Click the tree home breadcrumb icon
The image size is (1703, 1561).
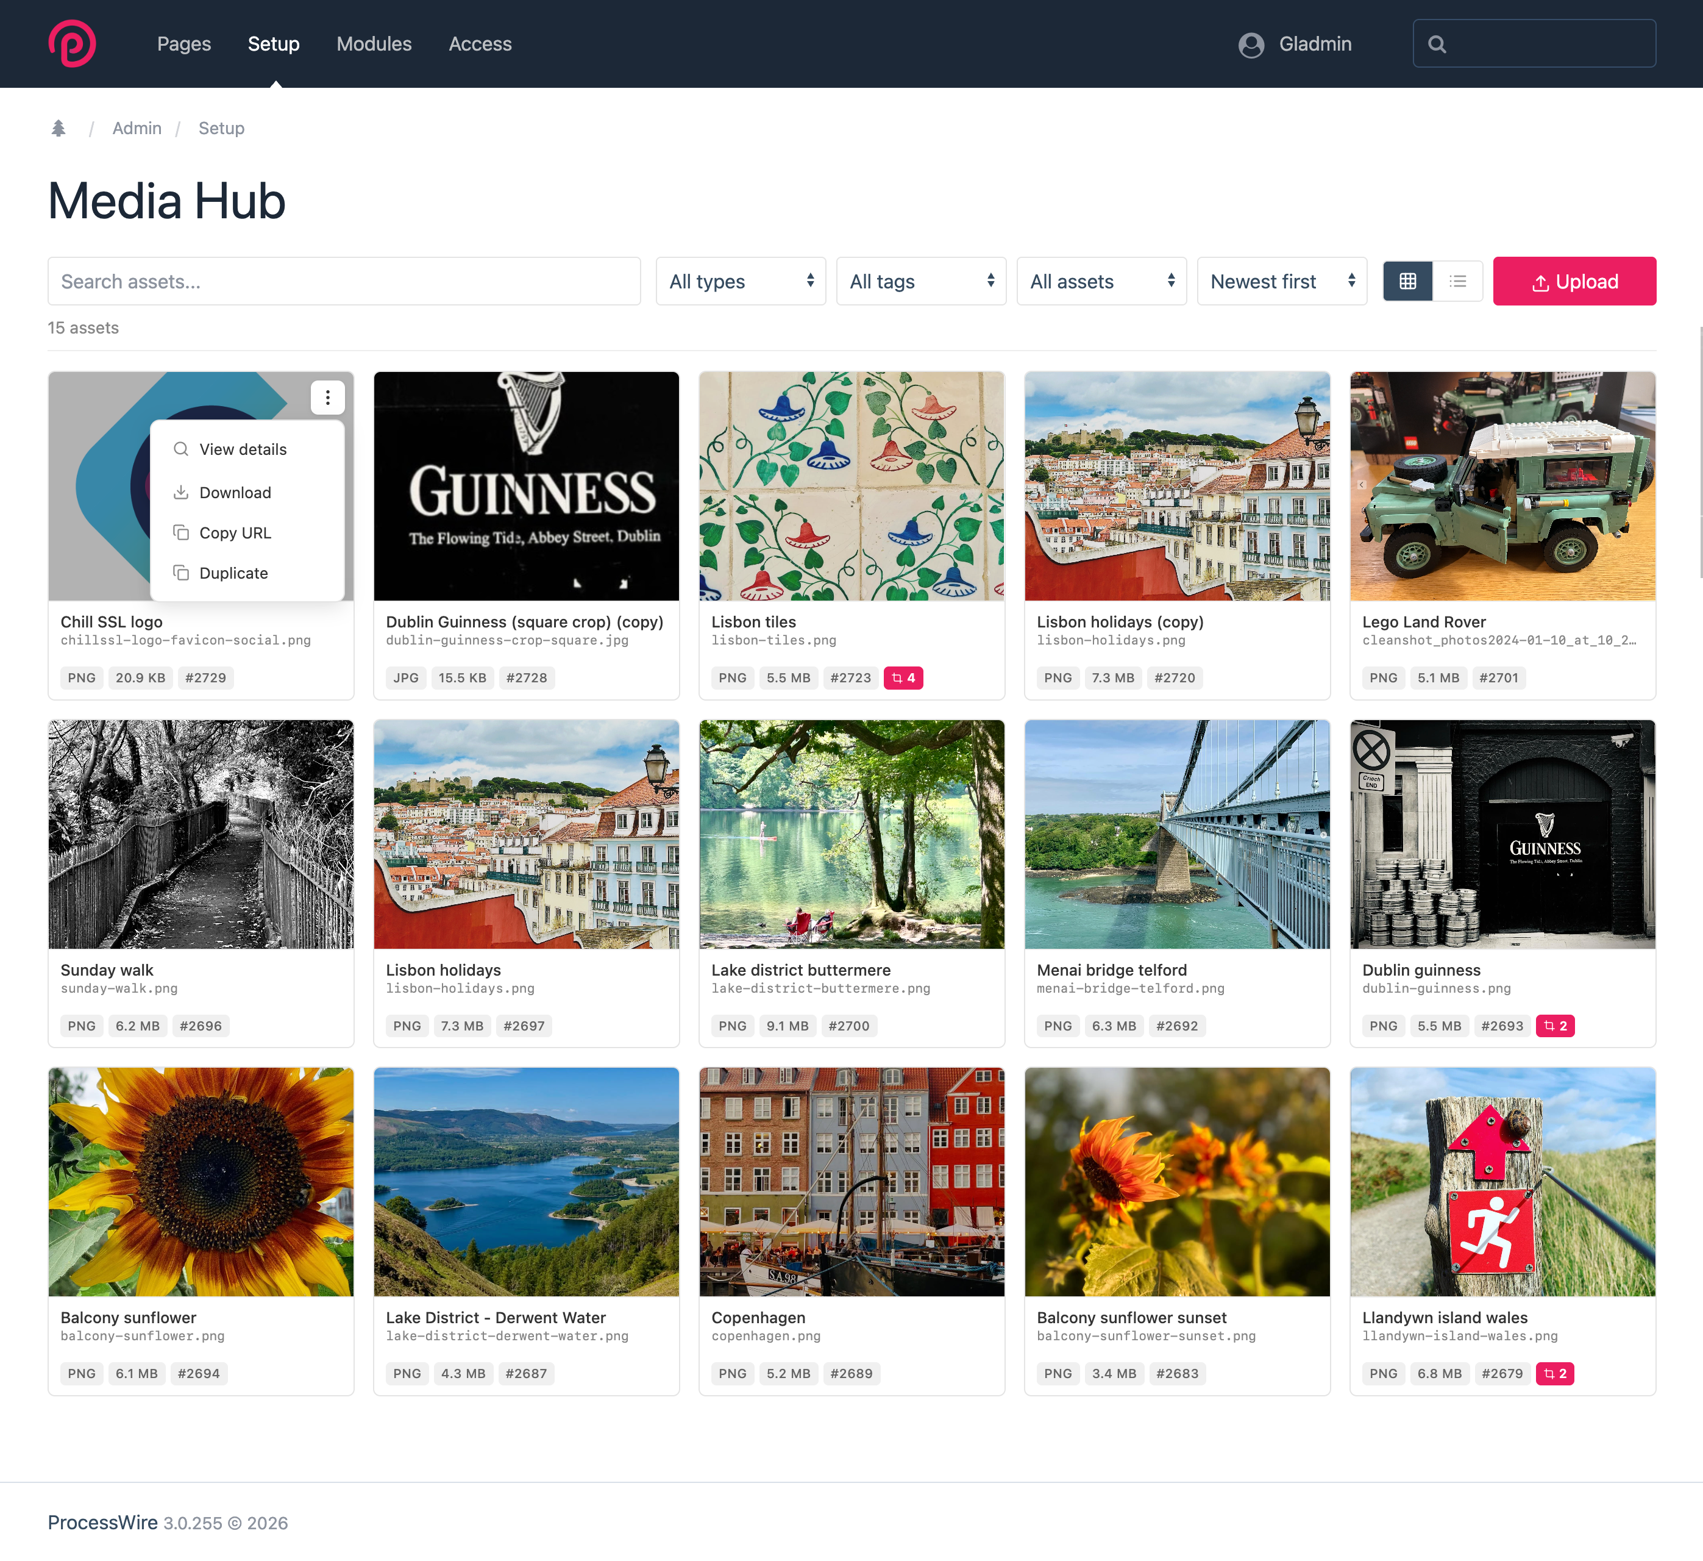(59, 129)
